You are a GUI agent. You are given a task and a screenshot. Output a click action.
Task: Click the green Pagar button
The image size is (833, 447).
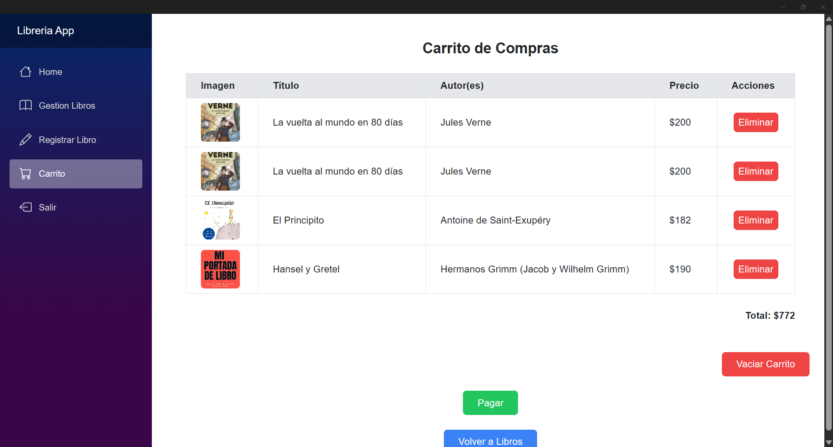coord(490,403)
